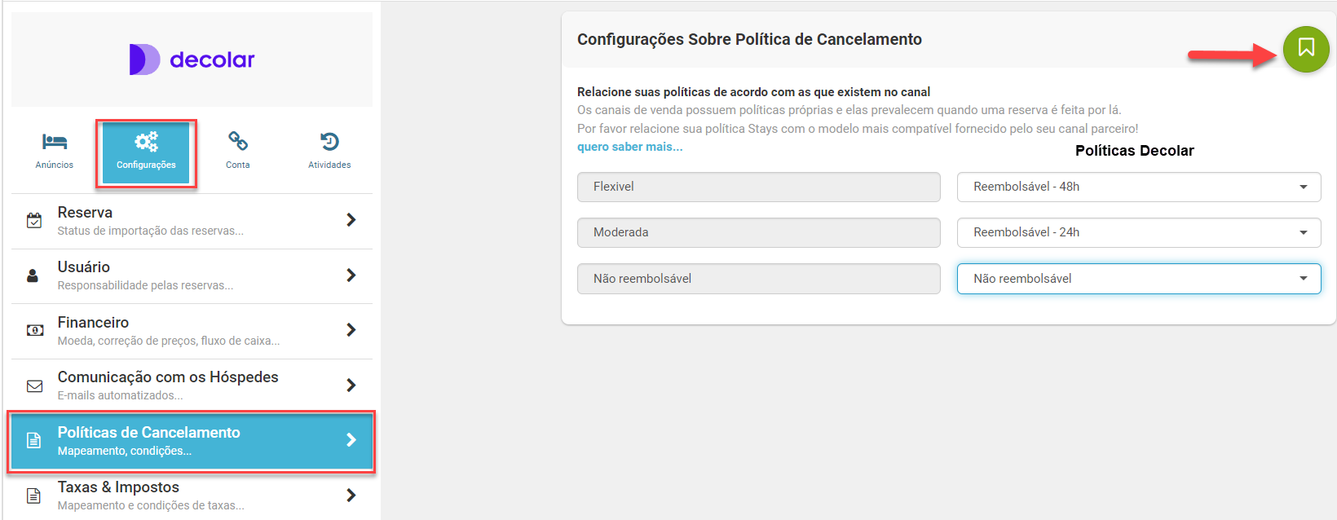Image resolution: width=1337 pixels, height=520 pixels.
Task: Expand the Financeiro section chevron
Action: (x=351, y=330)
